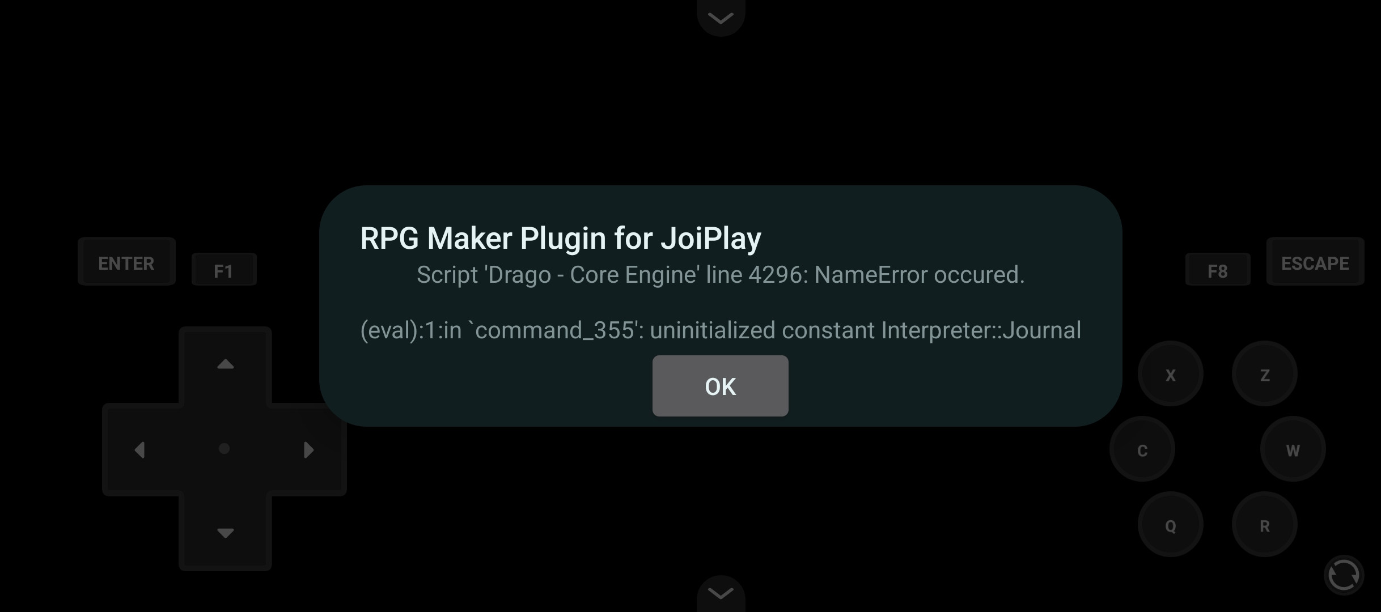The width and height of the screenshot is (1381, 612).
Task: Expand the top chevron pull-down handle
Action: 721,18
